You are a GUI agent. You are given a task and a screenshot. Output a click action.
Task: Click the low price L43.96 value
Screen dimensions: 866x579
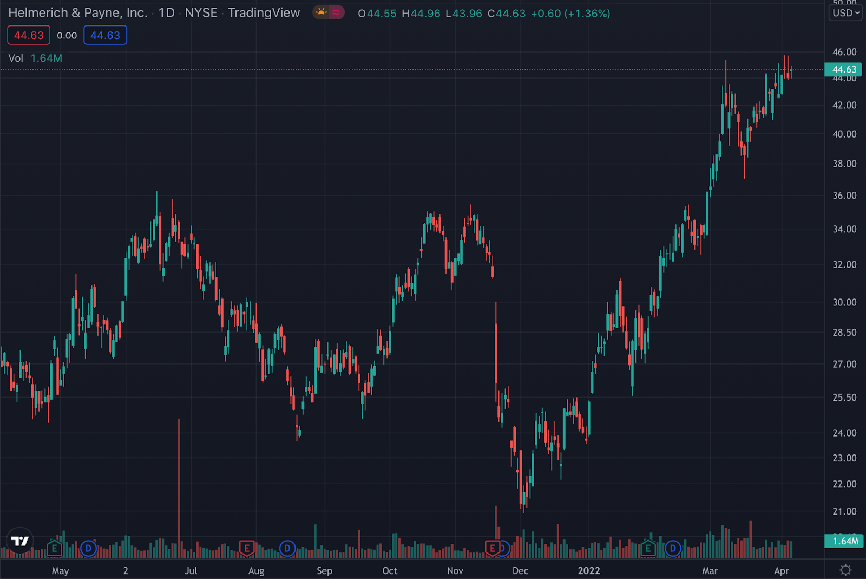pos(464,13)
